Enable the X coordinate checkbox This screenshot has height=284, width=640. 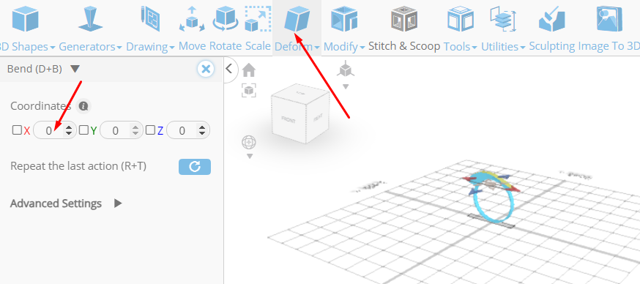pos(17,130)
